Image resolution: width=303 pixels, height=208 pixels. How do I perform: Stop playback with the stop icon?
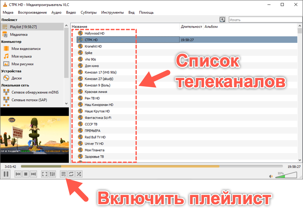(26, 174)
